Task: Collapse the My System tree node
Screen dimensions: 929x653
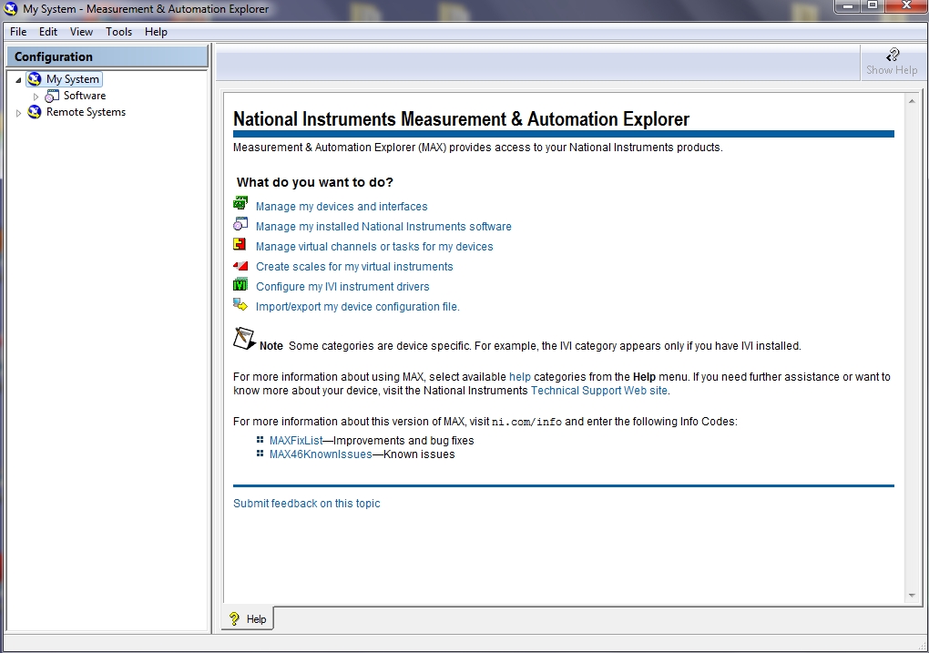Action: click(18, 79)
